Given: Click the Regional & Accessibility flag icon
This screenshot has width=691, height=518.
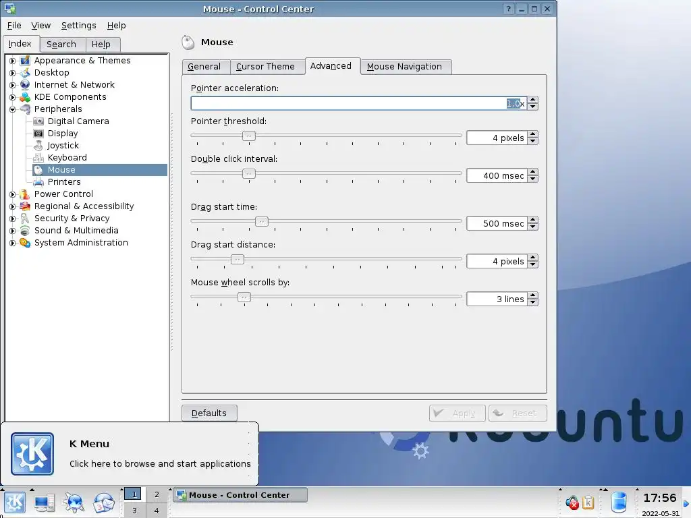Looking at the screenshot, I should [x=25, y=206].
